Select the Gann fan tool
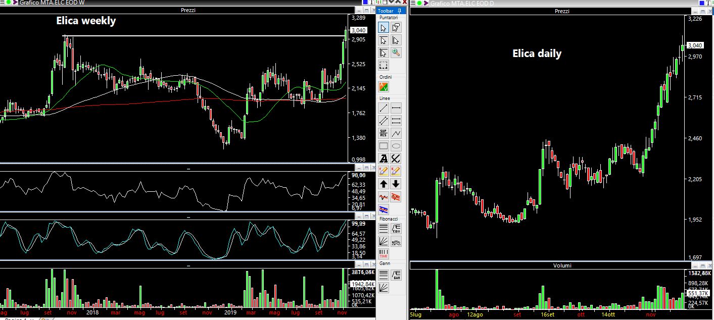 pyautogui.click(x=384, y=288)
